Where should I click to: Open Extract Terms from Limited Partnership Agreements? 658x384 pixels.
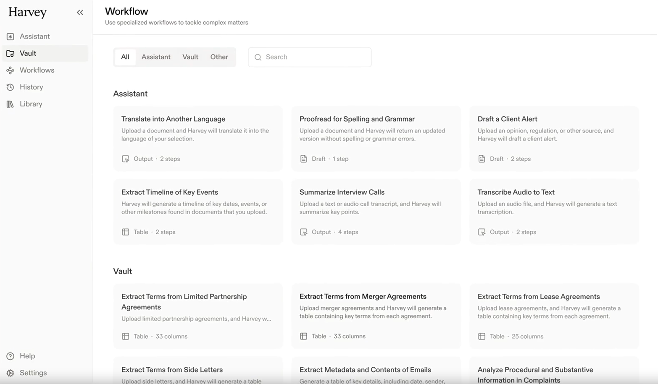(x=198, y=316)
